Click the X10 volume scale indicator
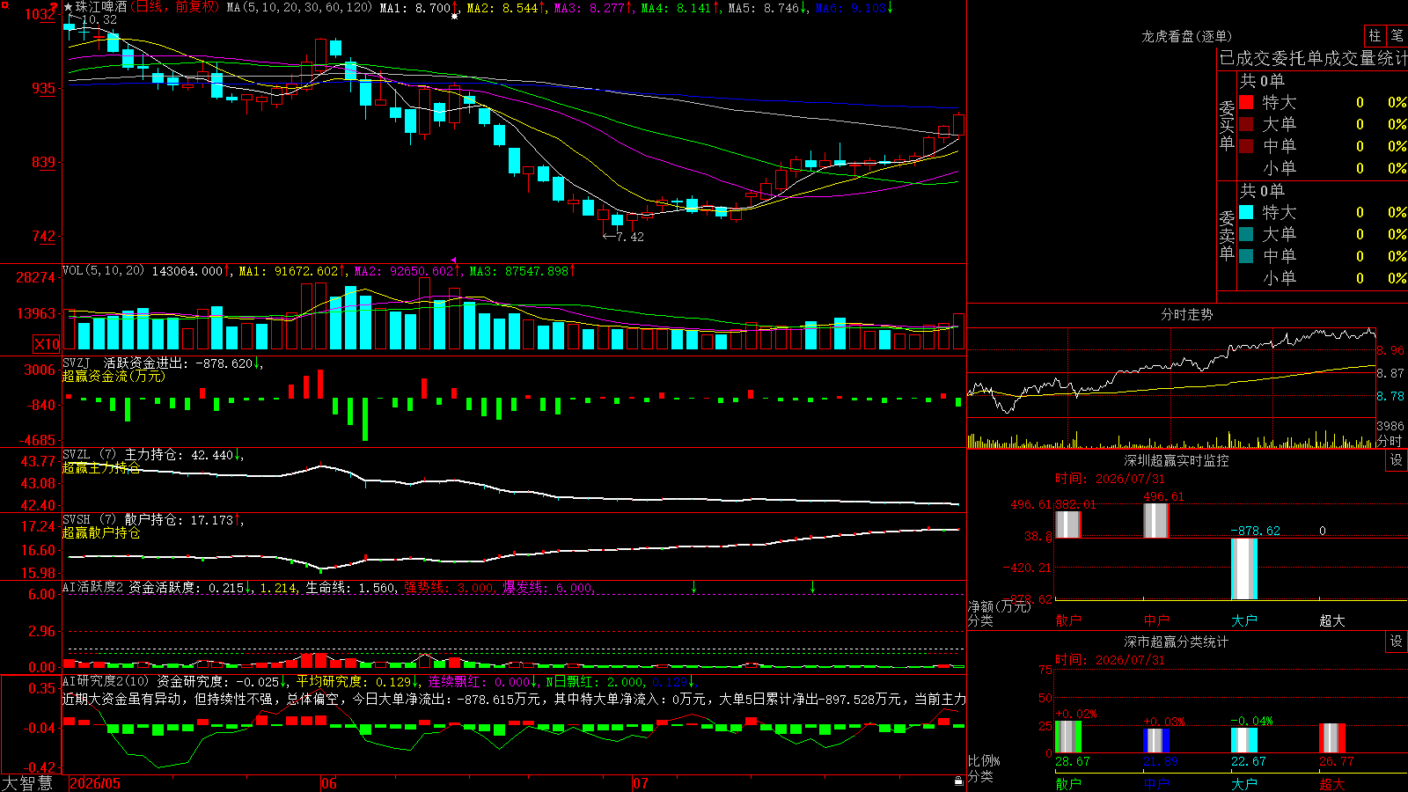 [x=47, y=344]
